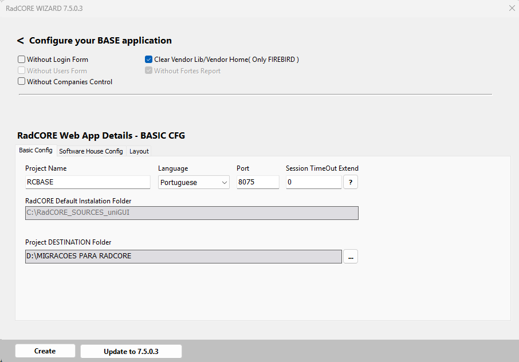519x362 pixels.
Task: Focus the Port field showing 8075
Action: tap(257, 182)
